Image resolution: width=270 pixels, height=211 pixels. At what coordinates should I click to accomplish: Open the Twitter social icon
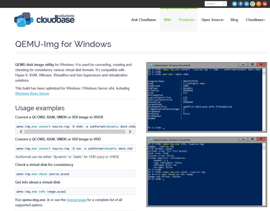tap(234, 4)
